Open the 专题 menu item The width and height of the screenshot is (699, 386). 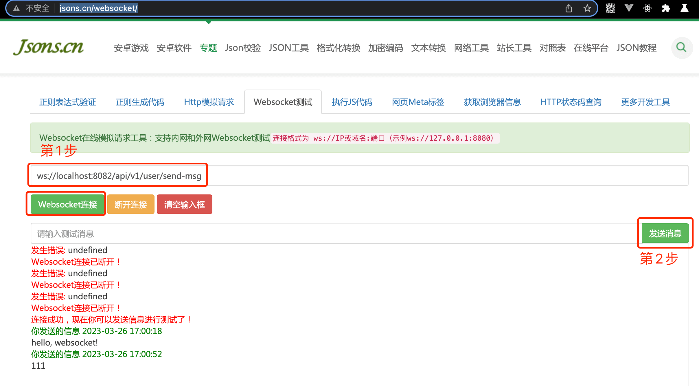[208, 48]
